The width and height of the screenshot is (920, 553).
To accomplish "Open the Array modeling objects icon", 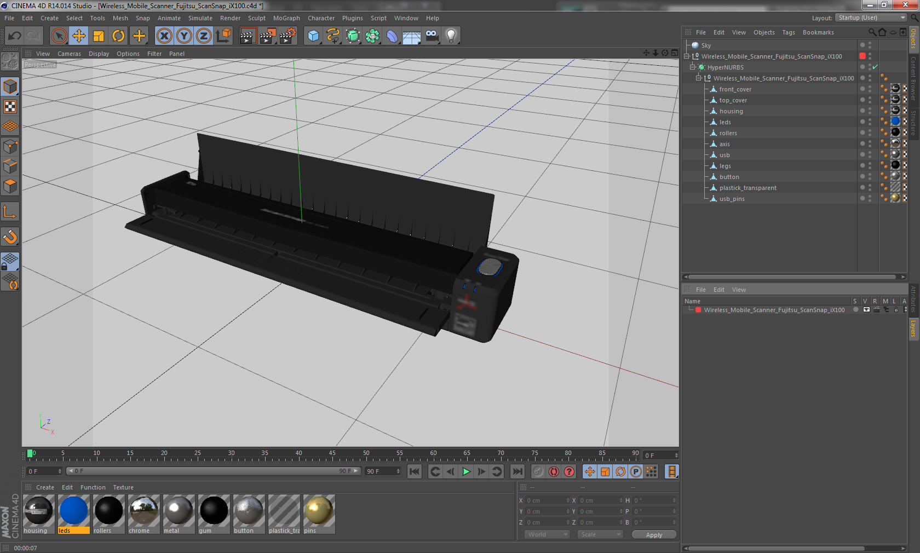I will tap(373, 36).
